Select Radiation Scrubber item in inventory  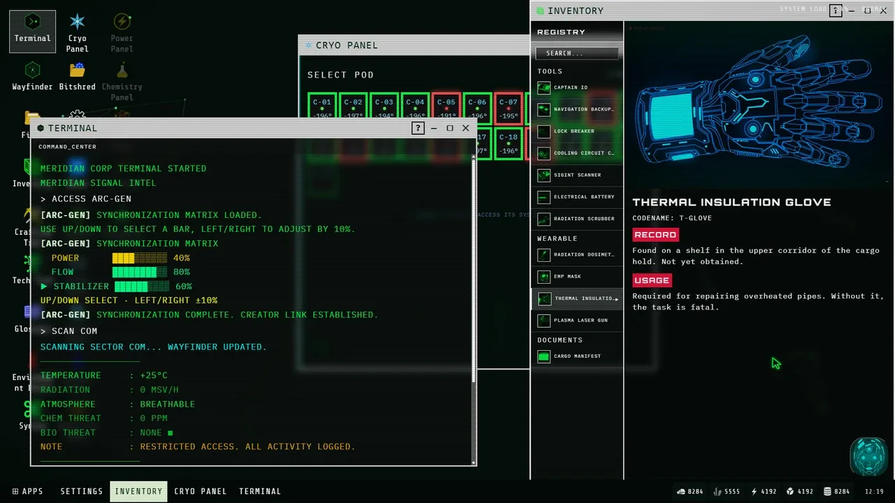pos(577,219)
